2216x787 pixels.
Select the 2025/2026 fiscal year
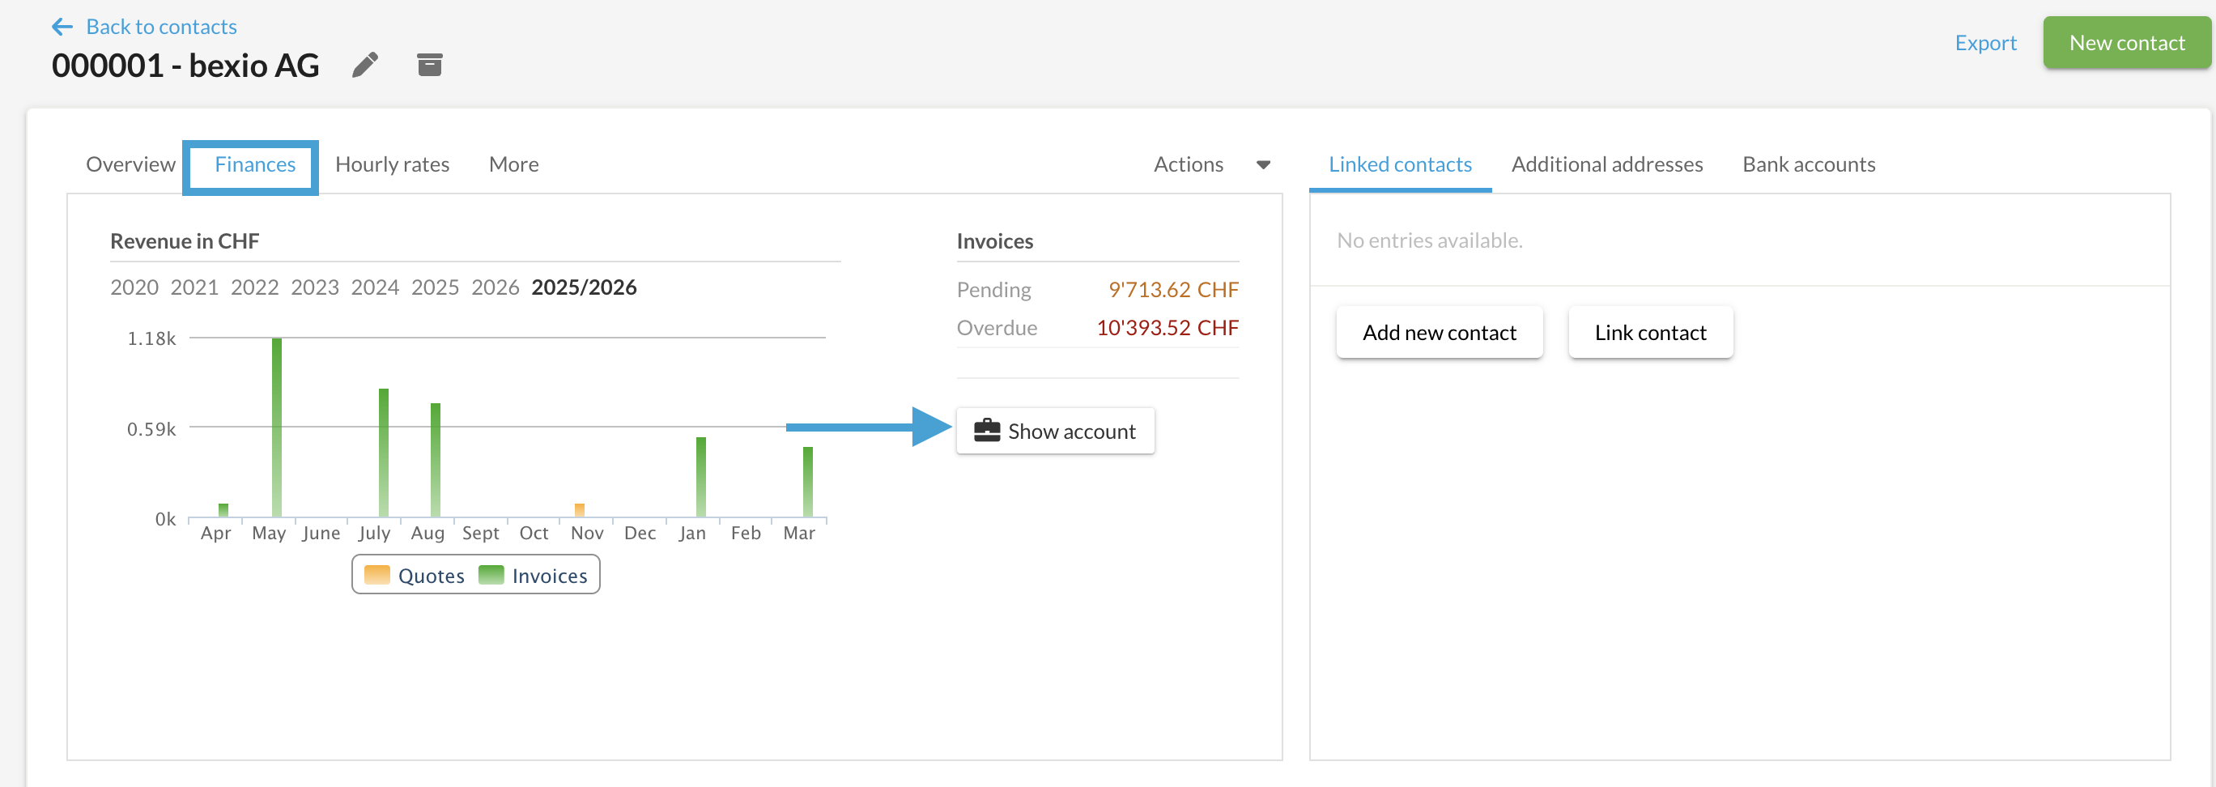[x=584, y=287]
